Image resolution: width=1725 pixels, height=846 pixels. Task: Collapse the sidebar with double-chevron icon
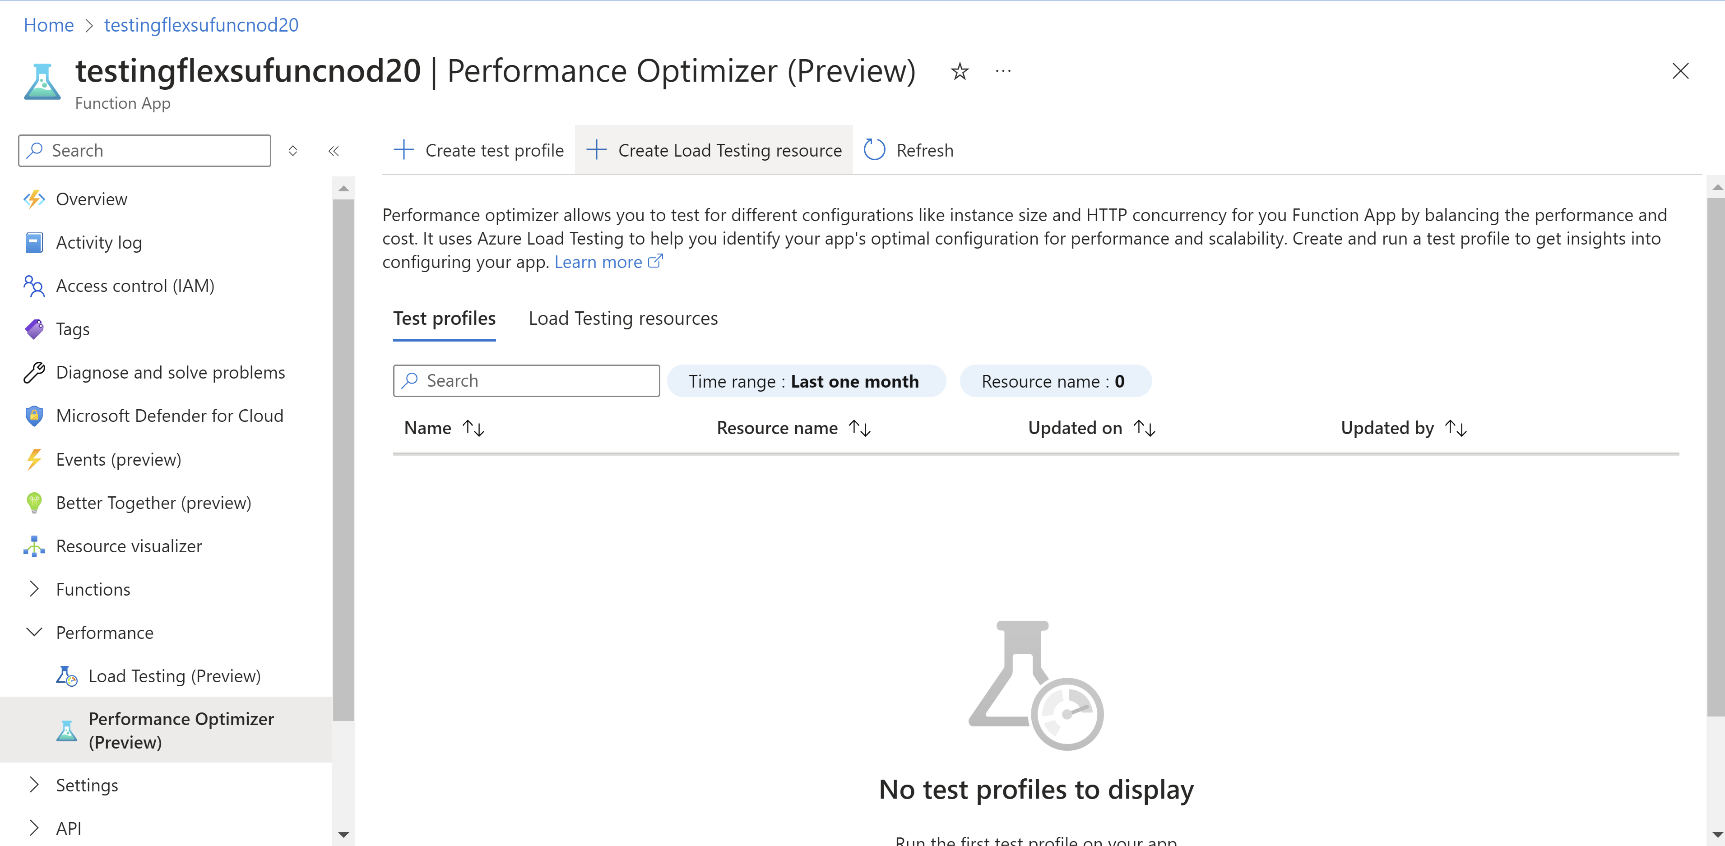click(334, 151)
